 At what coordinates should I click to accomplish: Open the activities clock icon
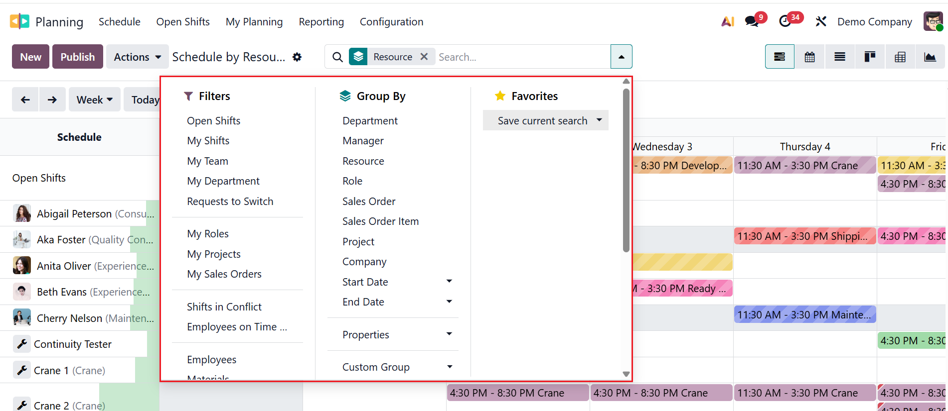click(x=785, y=21)
